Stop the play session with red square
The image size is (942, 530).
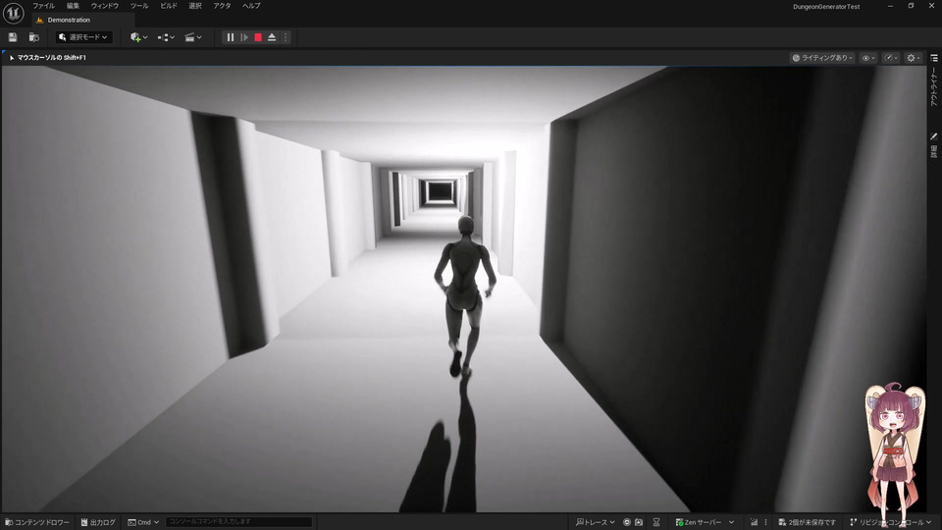pyautogui.click(x=258, y=37)
